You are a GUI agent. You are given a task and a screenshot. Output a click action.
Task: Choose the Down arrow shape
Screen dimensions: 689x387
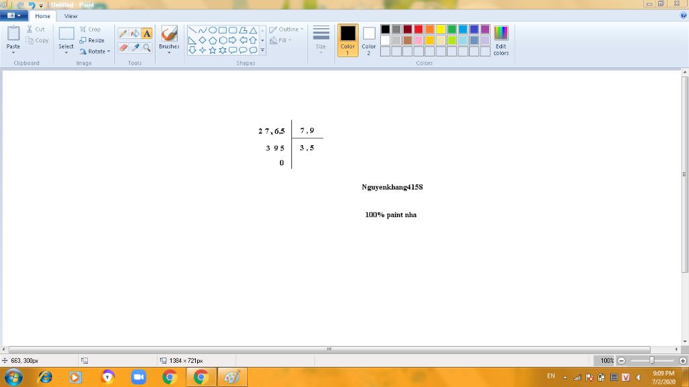192,50
